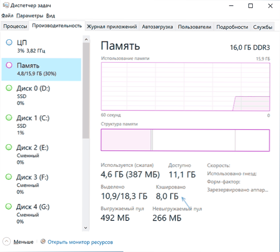Collapse view with the Меньше arrow icon
280x252 pixels.
coord(6,242)
